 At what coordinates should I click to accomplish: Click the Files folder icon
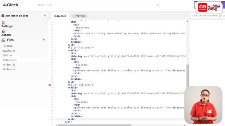(4, 40)
